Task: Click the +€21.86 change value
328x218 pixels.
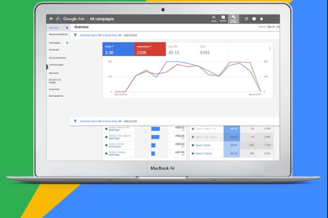Action: pyautogui.click(x=179, y=152)
